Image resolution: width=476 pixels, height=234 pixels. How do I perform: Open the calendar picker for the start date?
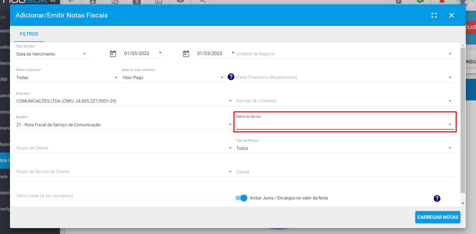[113, 54]
